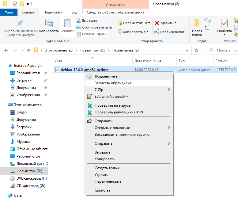
Task: Choose Проверить на вирусы
Action: 129,105
